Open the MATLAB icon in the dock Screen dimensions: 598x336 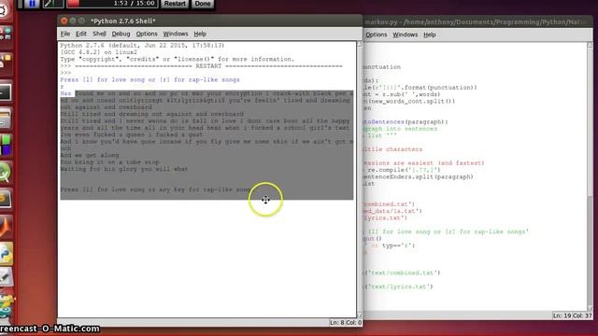6,226
